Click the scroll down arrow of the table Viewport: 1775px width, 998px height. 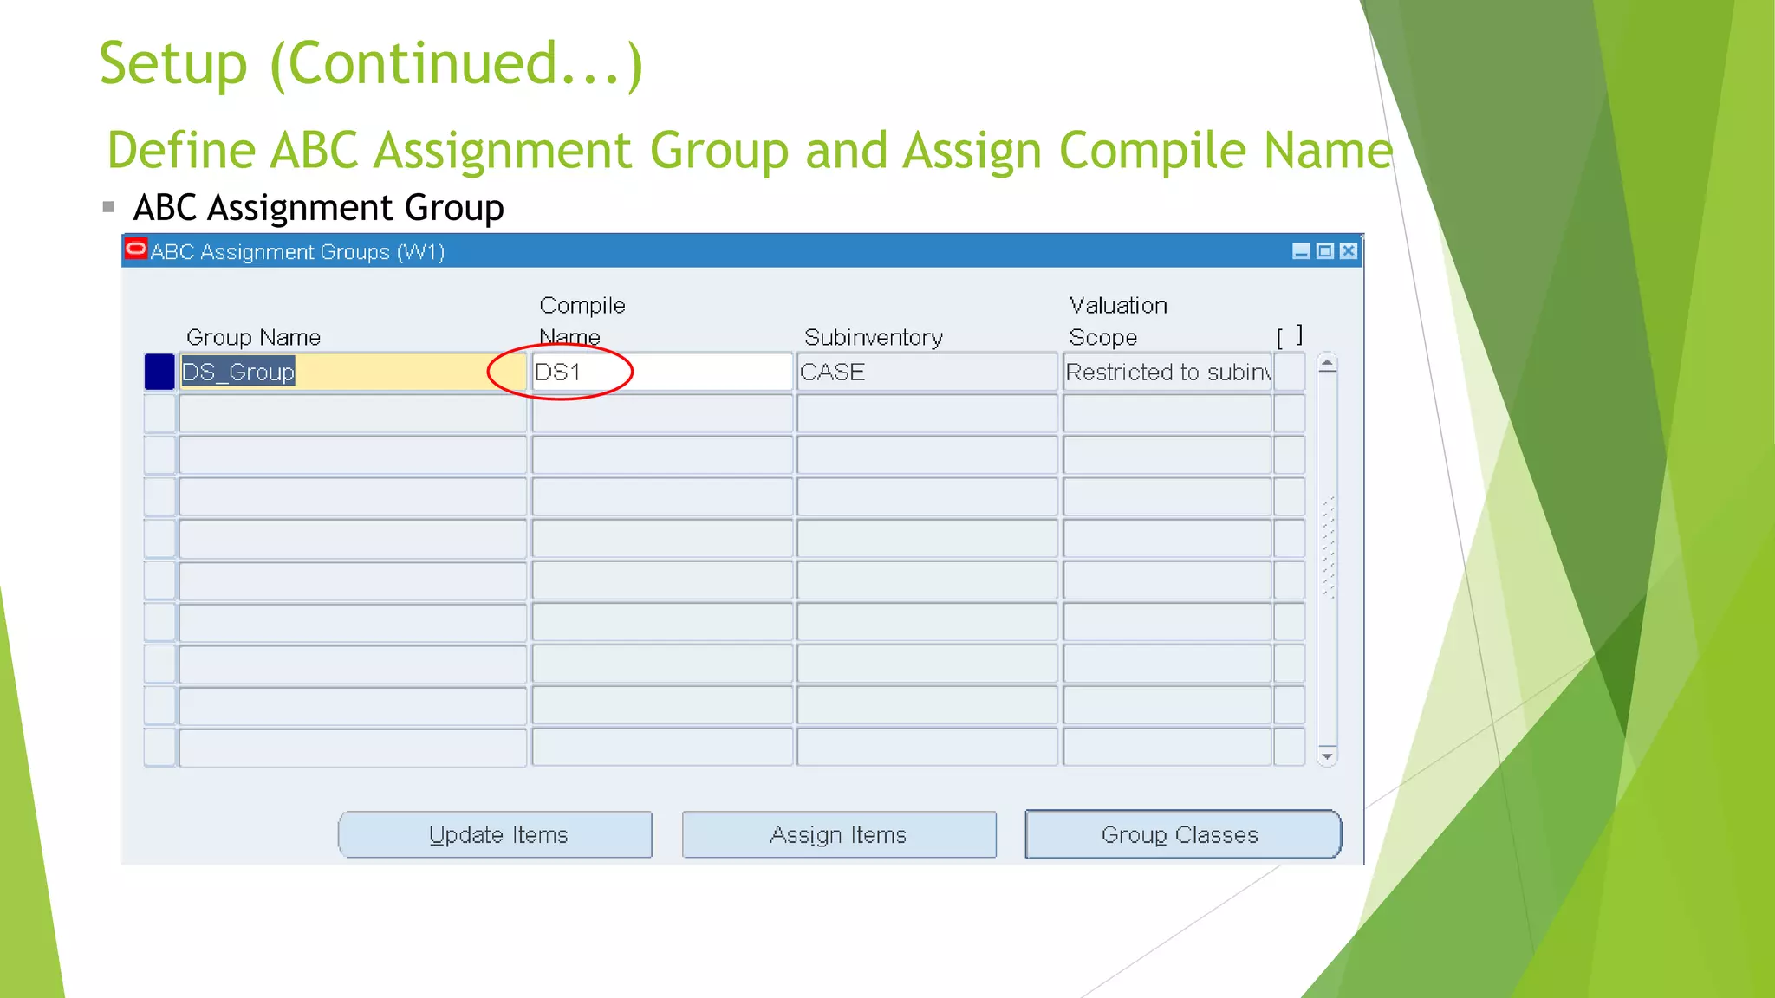coord(1327,755)
